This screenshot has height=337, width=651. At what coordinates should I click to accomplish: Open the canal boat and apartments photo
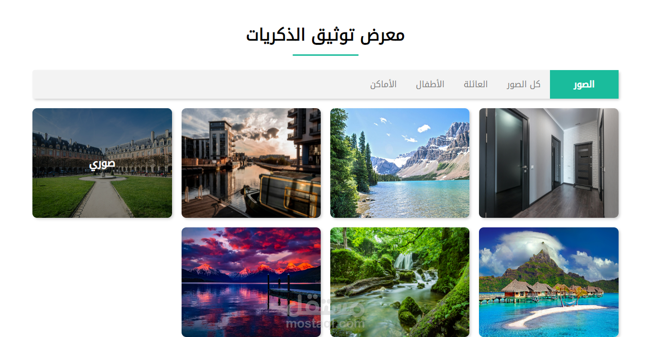point(251,163)
